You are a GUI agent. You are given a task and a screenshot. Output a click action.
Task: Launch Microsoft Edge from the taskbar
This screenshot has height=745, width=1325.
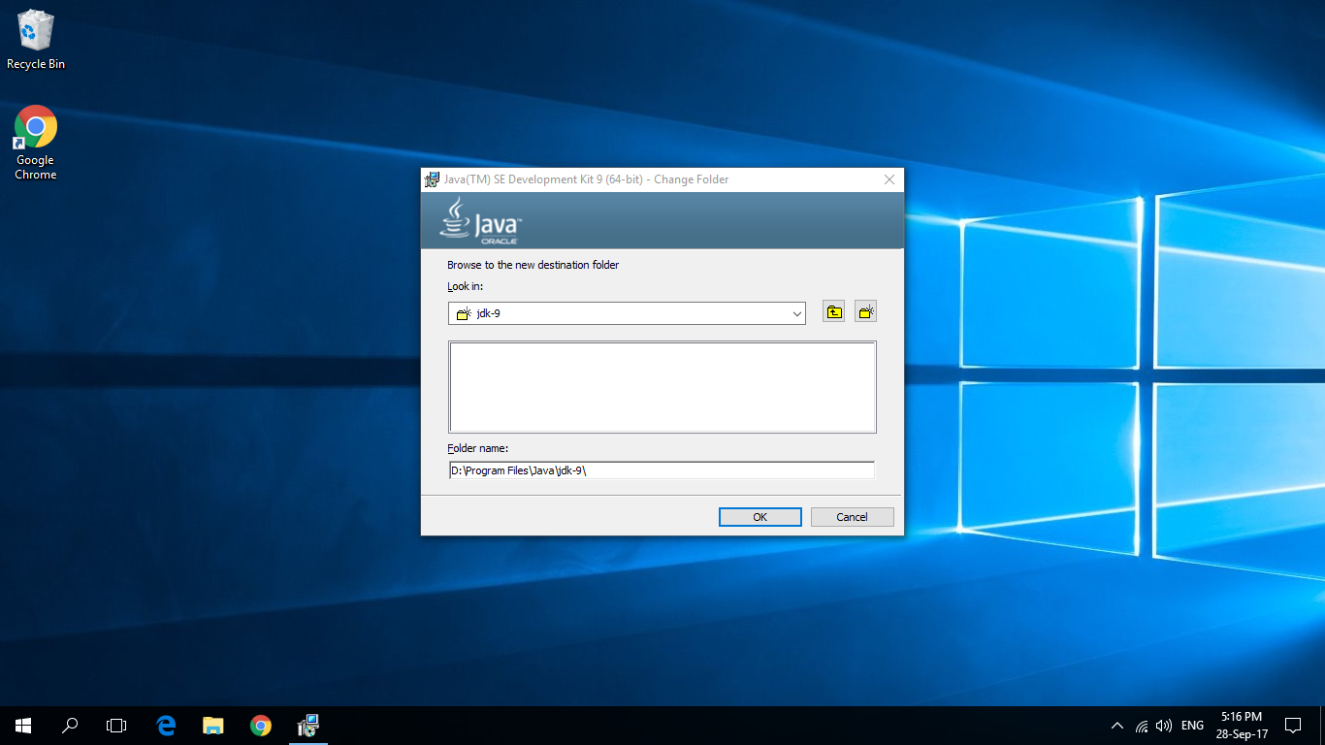coord(166,725)
